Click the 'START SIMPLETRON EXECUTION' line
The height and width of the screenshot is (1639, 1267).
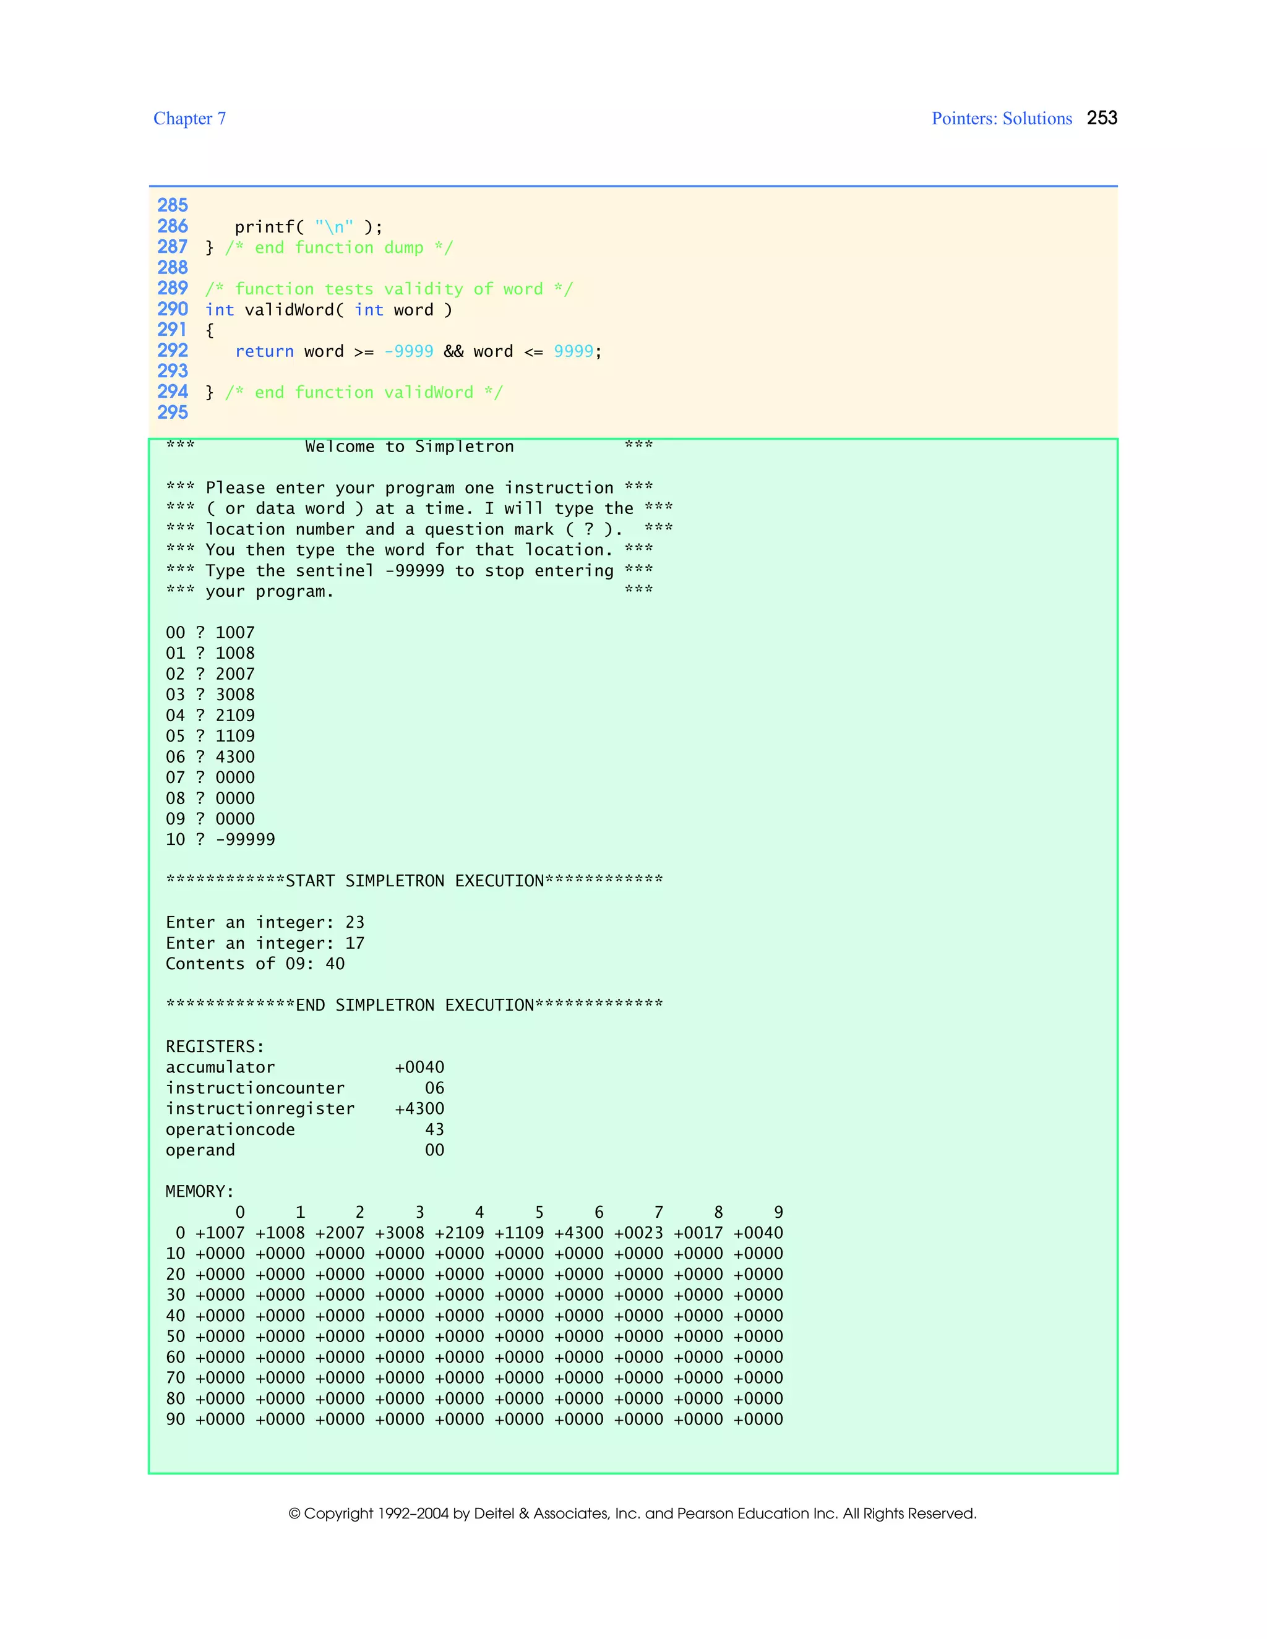click(x=414, y=880)
